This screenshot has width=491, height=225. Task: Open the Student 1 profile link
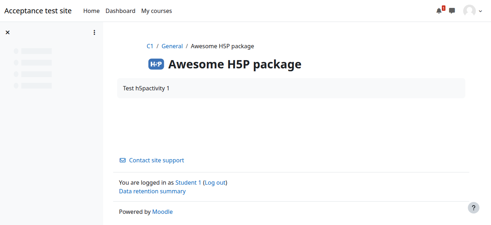click(188, 183)
